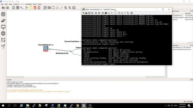The image size is (193, 108).
Task: Click the CiscoASAv9.8.1-1 node label
Action: (46, 45)
